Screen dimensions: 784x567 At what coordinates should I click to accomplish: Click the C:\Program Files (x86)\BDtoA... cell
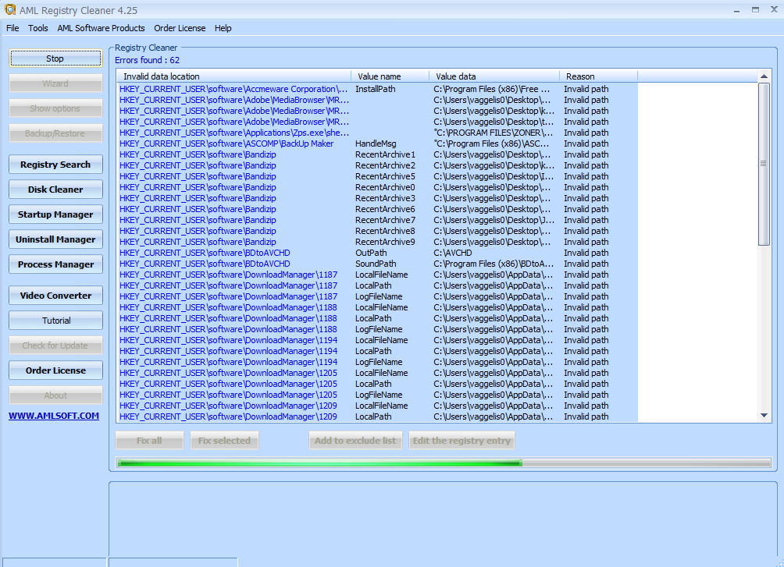494,264
